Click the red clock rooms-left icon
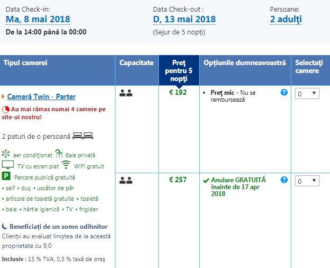 (6, 109)
